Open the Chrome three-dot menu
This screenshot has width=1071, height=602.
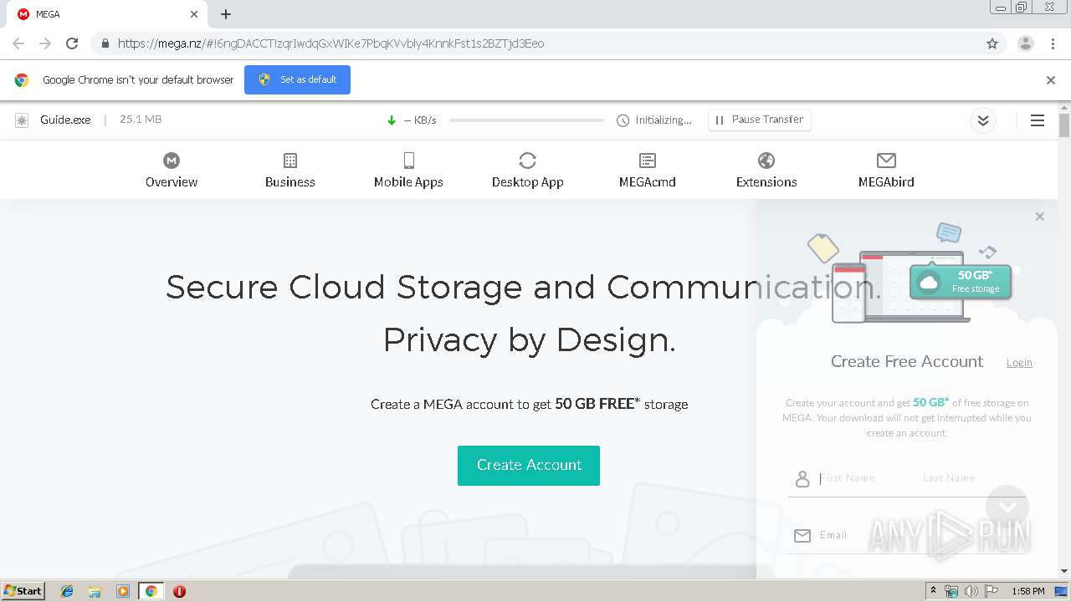1053,43
